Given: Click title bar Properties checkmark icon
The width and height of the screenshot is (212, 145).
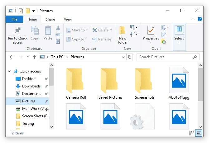Looking at the screenshot, I should point(21,11).
